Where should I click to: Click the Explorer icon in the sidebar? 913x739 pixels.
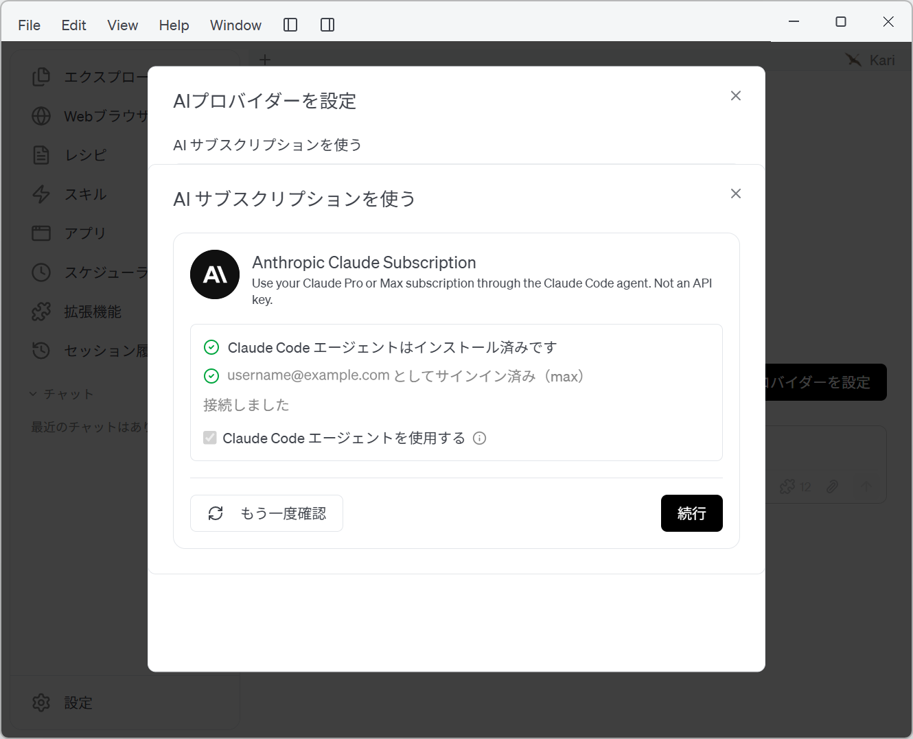pyautogui.click(x=41, y=77)
